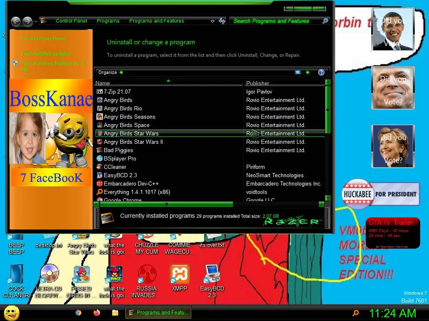429x321 pixels.
Task: Select the 7-Zip 21.07 icon
Action: click(x=100, y=92)
